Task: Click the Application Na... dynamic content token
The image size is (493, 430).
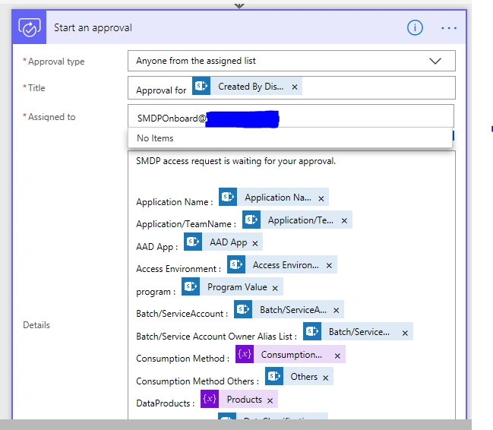Action: pos(277,198)
